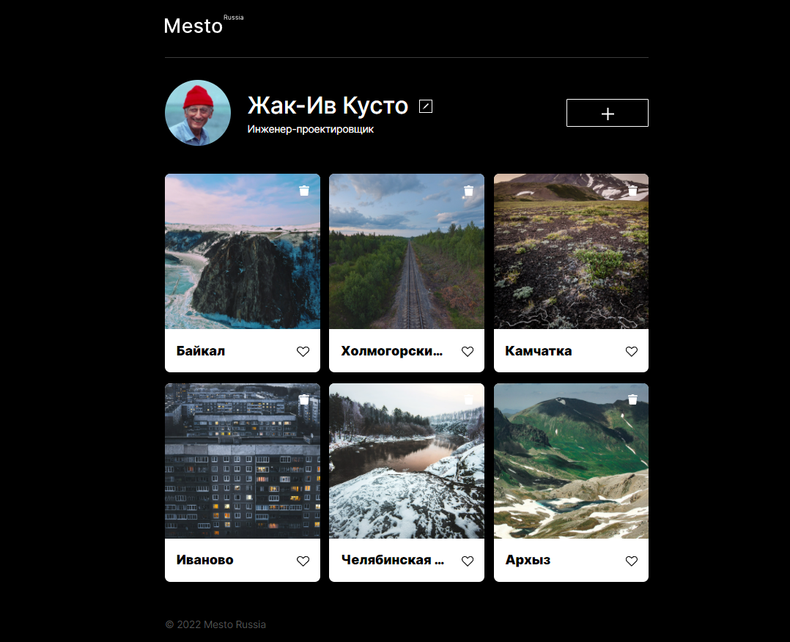
Task: Delete the Иваново card using trash icon
Action: pos(304,399)
